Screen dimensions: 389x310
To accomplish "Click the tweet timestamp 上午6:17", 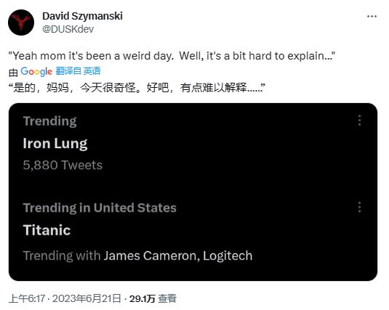I will click(x=27, y=298).
